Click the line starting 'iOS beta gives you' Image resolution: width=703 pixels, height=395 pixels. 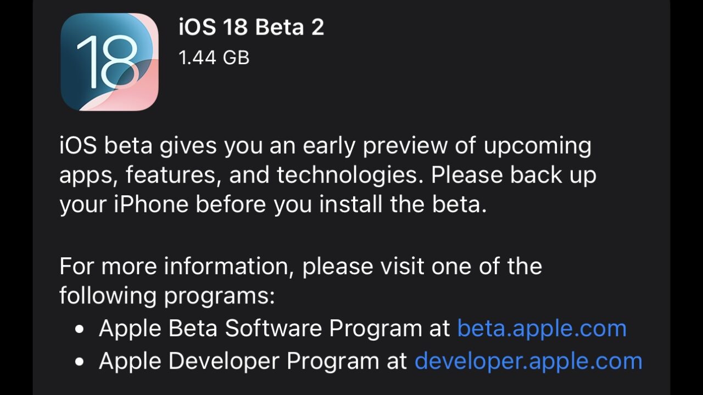[325, 146]
